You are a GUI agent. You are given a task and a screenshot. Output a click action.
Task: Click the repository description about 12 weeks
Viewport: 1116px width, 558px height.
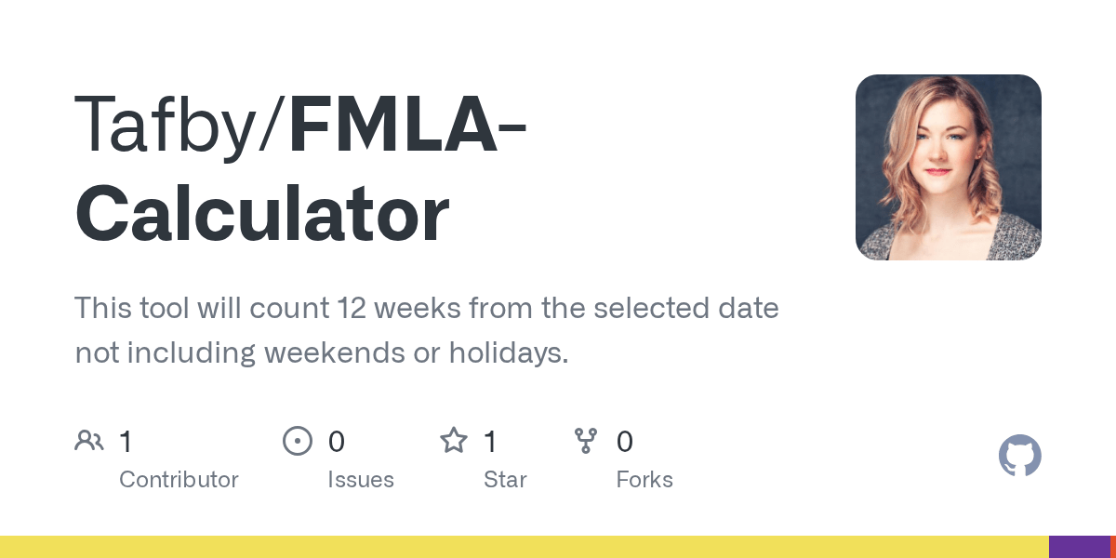pyautogui.click(x=426, y=329)
